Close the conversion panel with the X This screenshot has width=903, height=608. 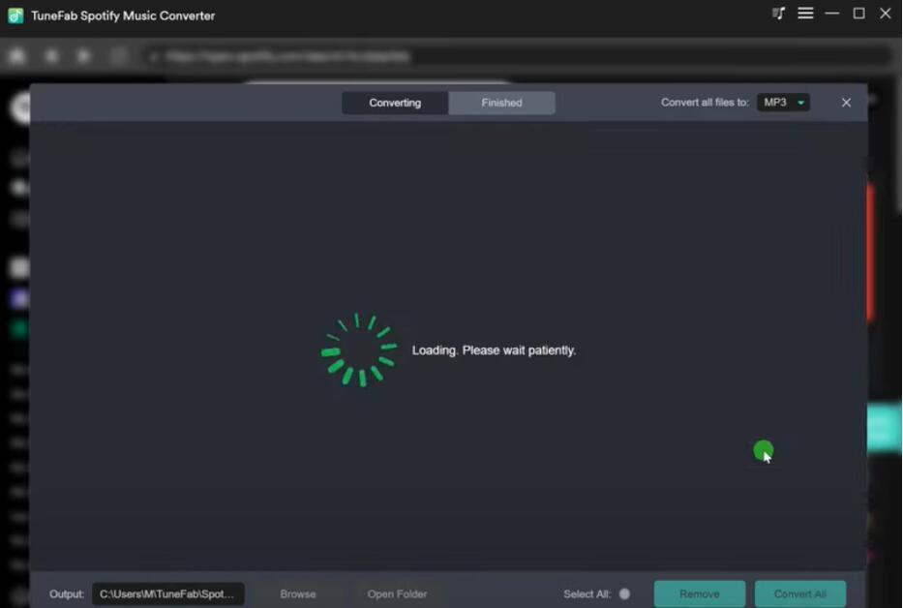tap(846, 103)
